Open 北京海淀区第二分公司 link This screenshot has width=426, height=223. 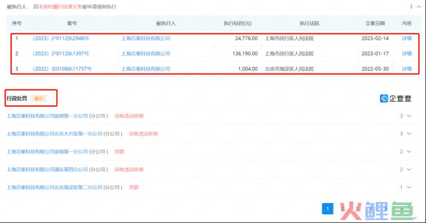(x=54, y=187)
